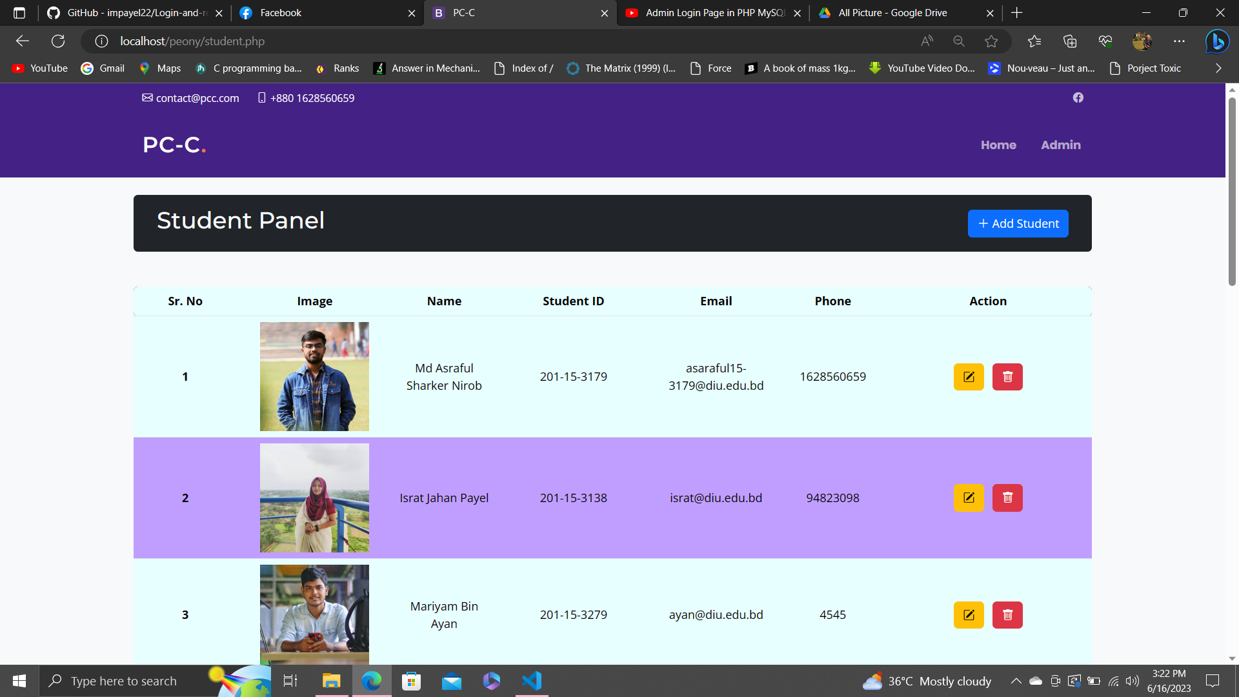The image size is (1239, 697).
Task: Click Israt Jahan Payel's profile photo
Action: tap(314, 498)
